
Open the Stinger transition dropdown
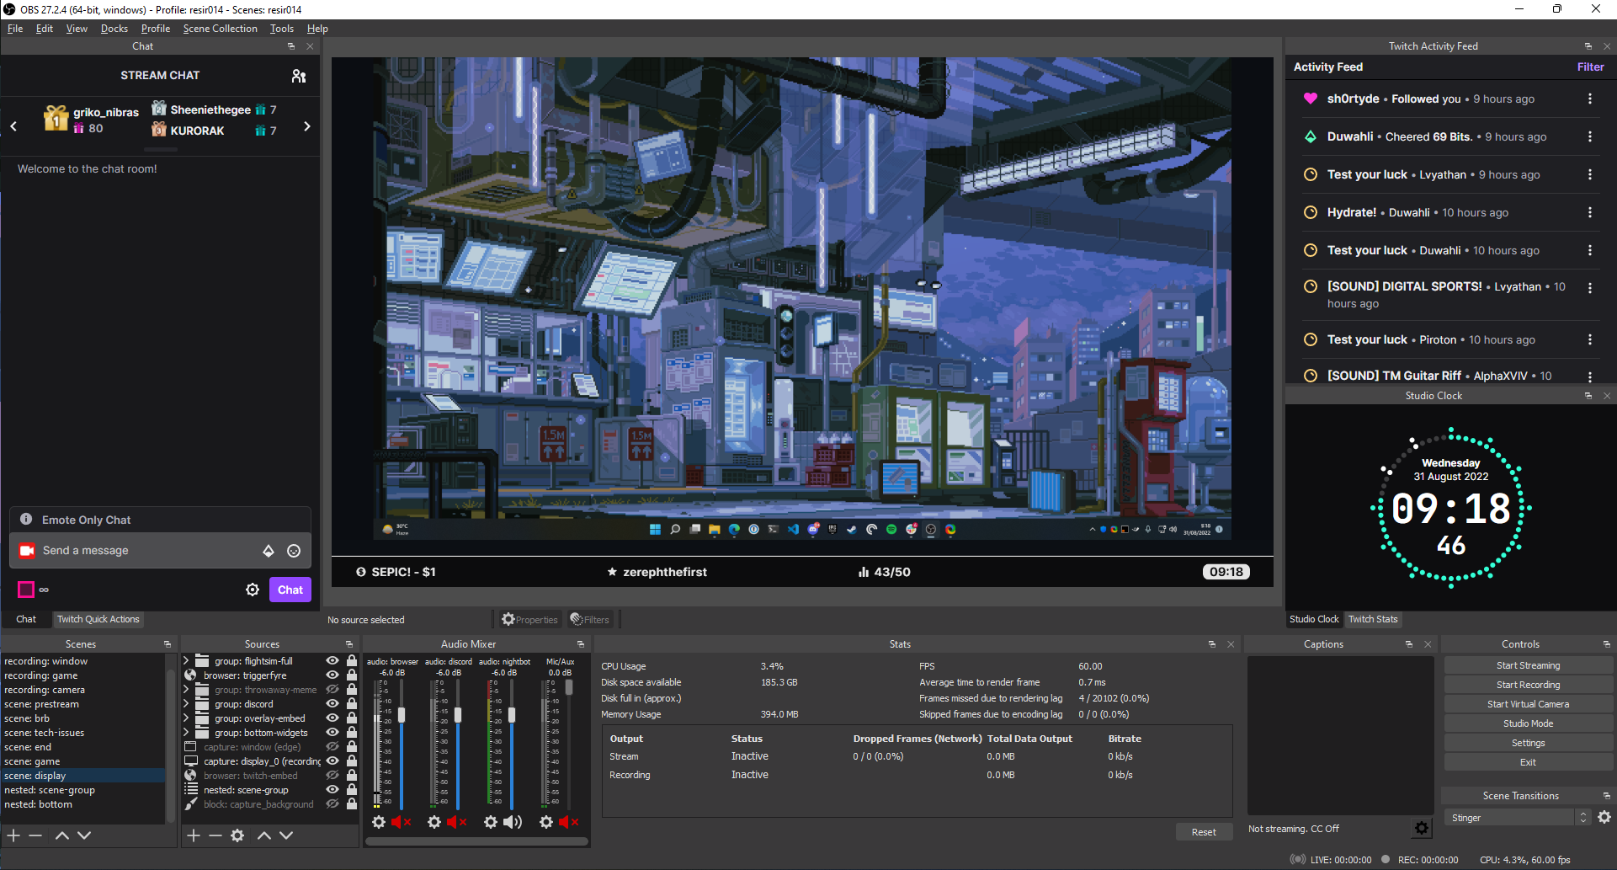coord(1517,818)
